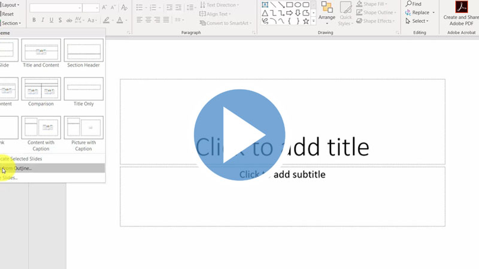479x269 pixels.
Task: Toggle bold formatting in the Font group
Action: [34, 20]
